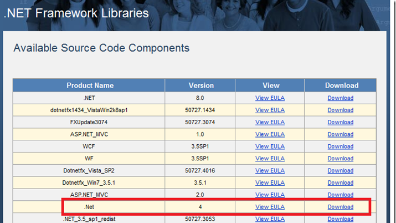View EULA for .NET 8.0
396x223 pixels.
click(x=270, y=98)
